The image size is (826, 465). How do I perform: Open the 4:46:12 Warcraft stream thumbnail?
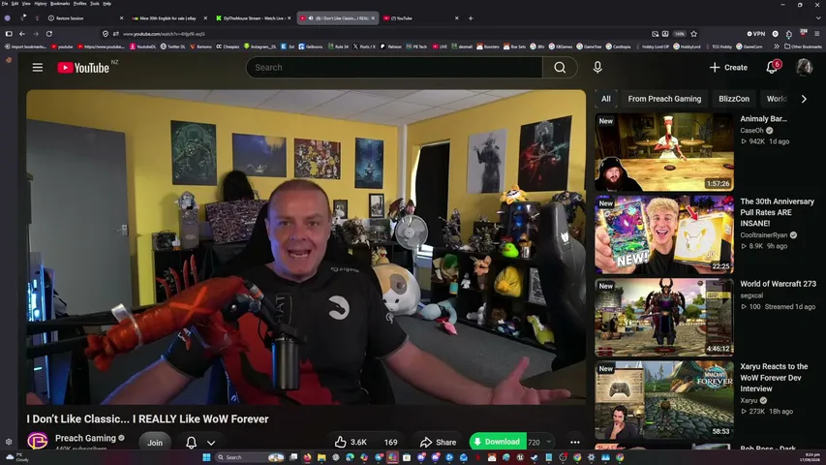tap(664, 318)
